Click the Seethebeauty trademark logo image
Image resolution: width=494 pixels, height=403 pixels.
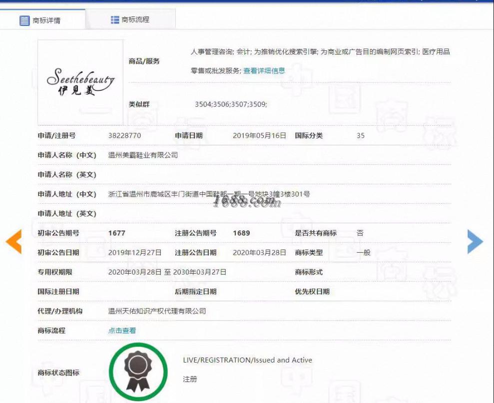click(x=80, y=82)
